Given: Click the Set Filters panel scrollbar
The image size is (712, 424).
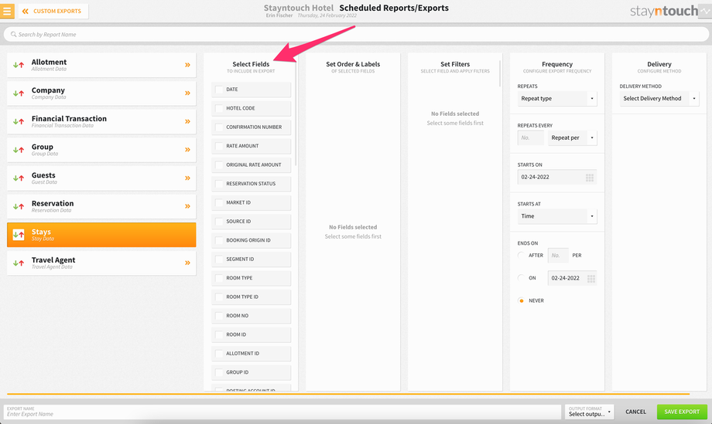Looking at the screenshot, I should click(501, 73).
